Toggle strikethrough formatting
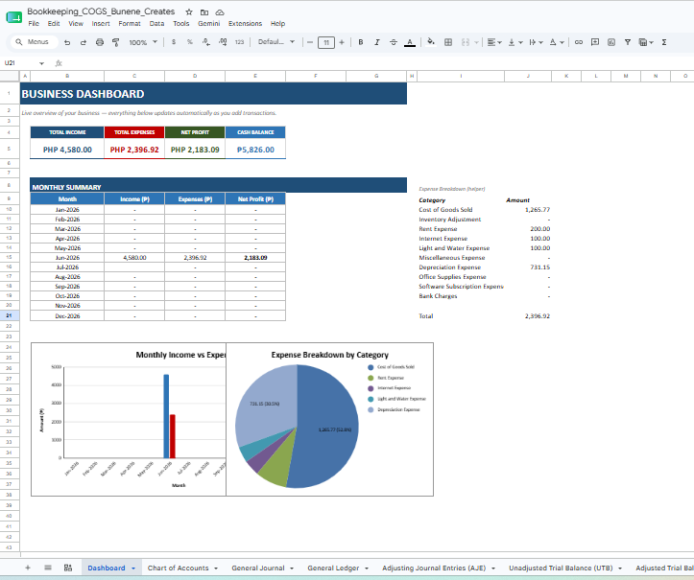 tap(393, 42)
